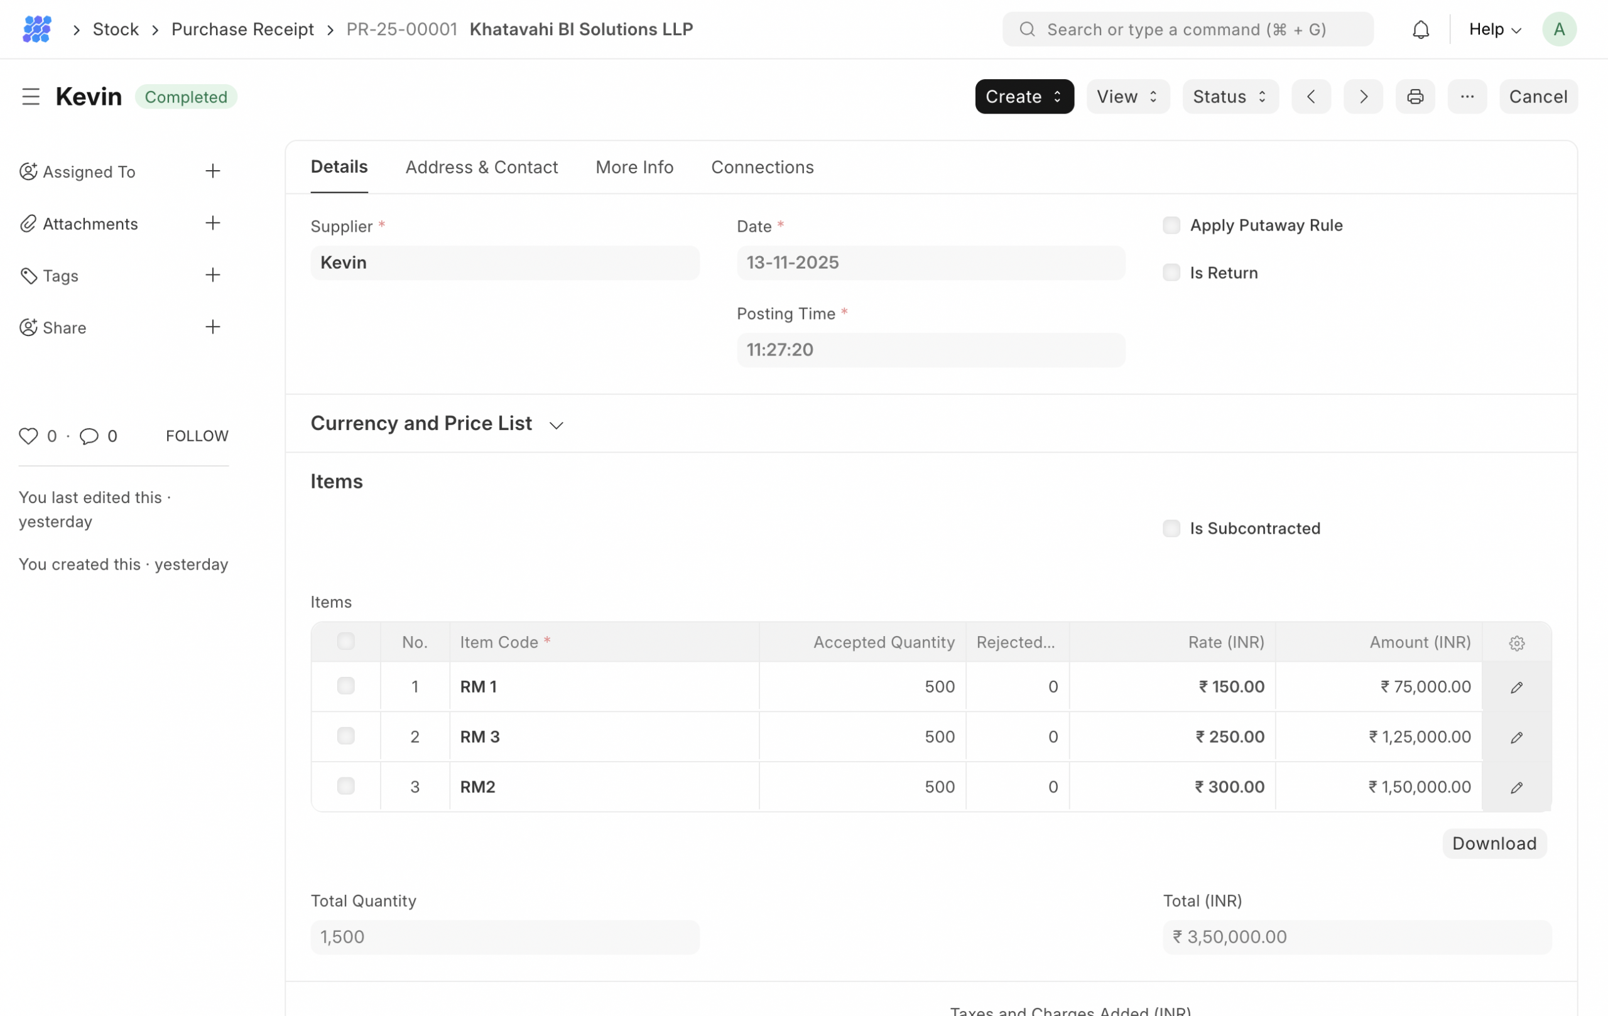
Task: Click the print icon button
Action: (x=1415, y=97)
